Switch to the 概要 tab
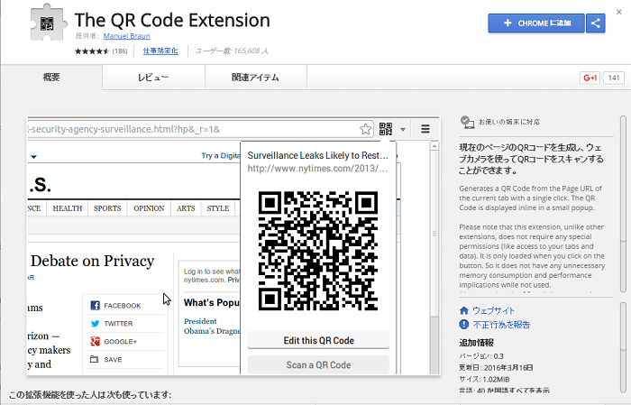Viewport: 631px width, 405px height. (x=51, y=77)
